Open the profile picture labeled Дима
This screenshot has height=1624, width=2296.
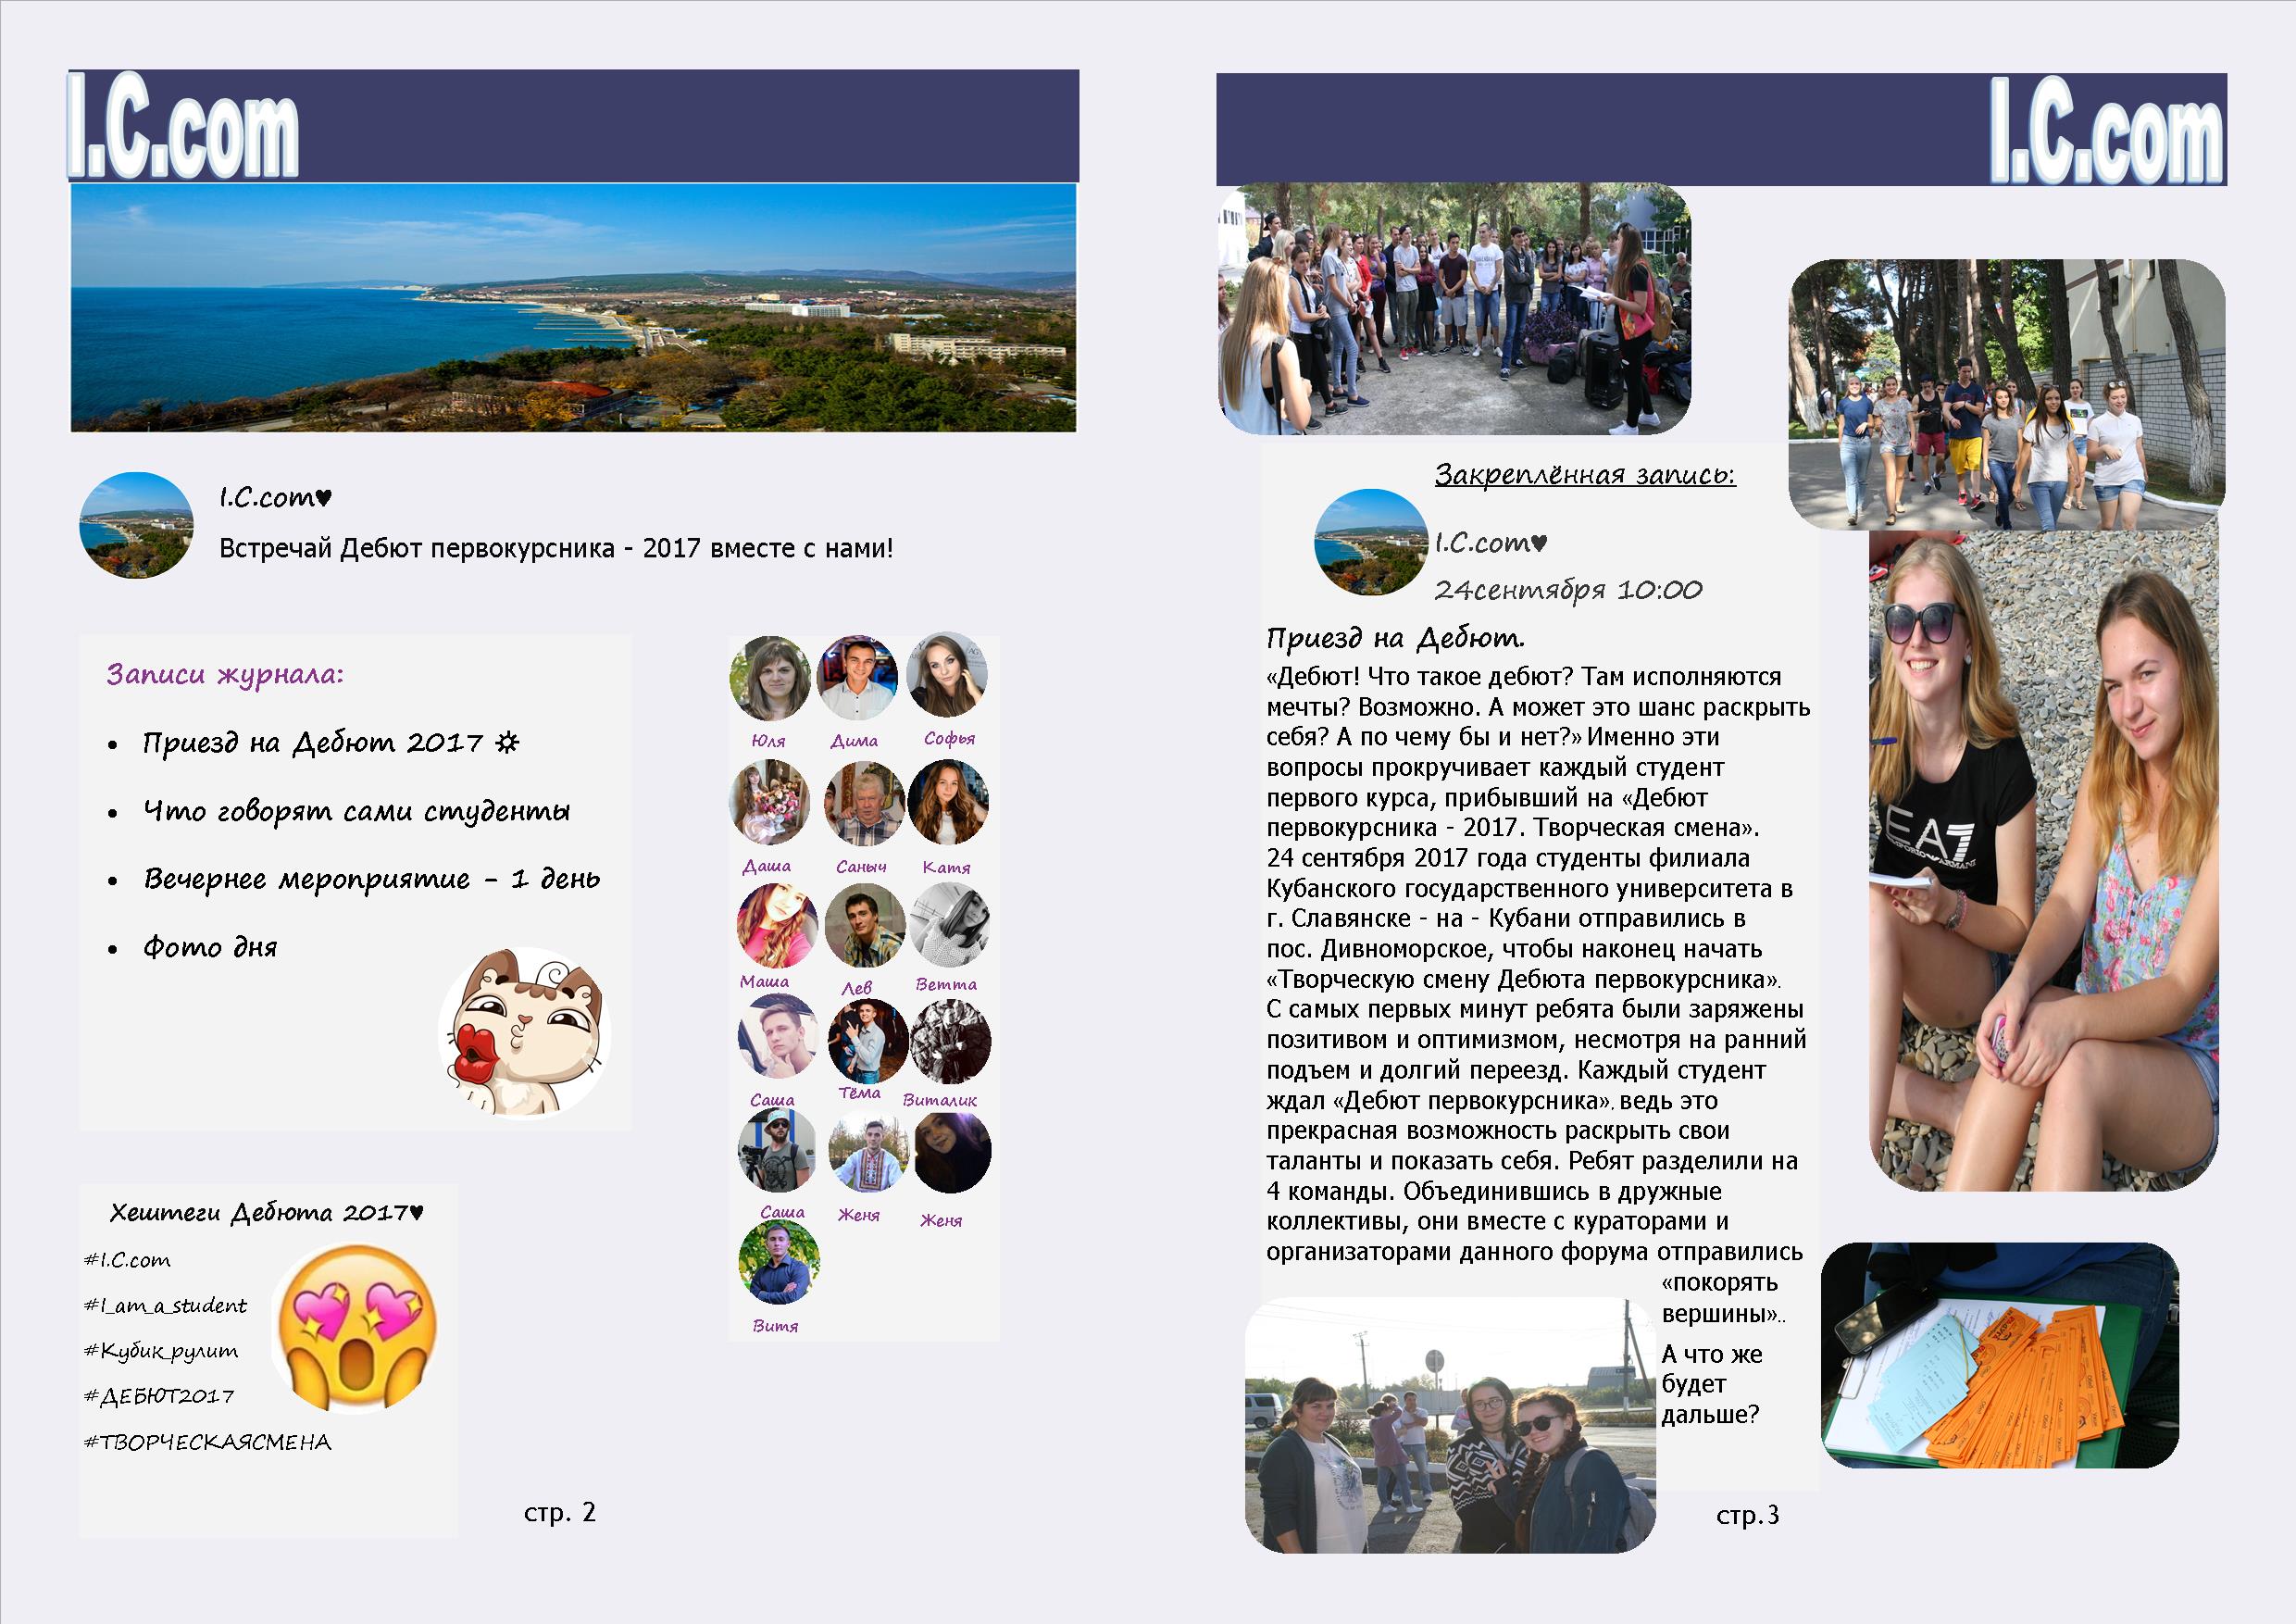(x=857, y=678)
